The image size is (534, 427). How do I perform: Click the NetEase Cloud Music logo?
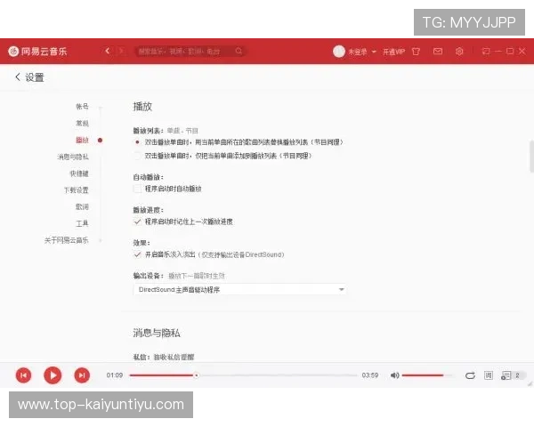click(37, 52)
